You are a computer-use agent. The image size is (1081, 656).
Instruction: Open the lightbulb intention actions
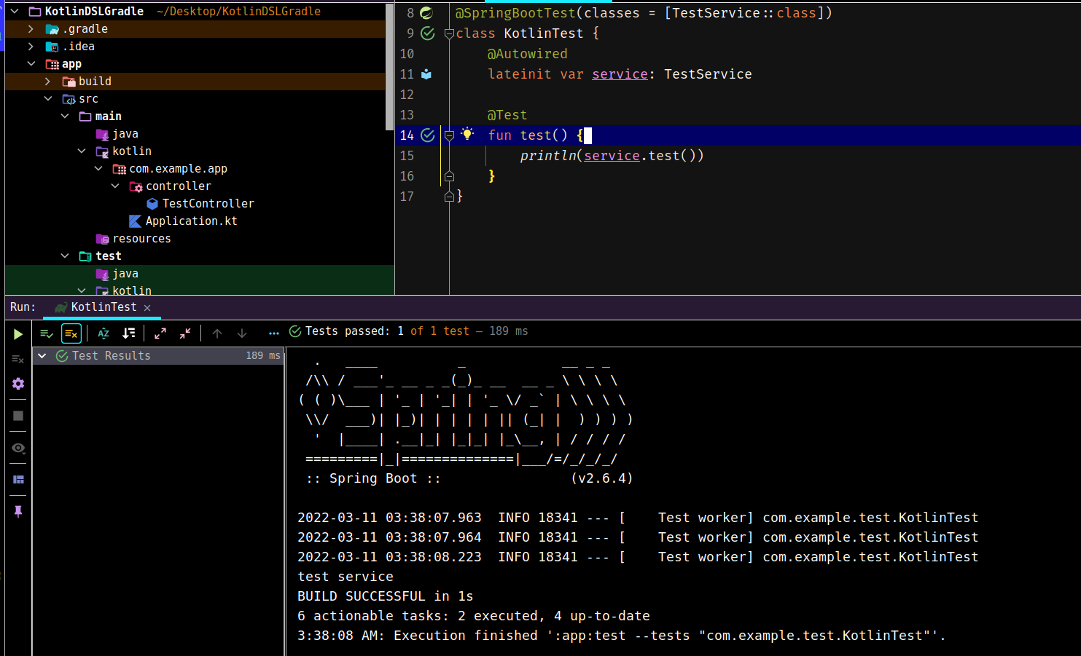tap(468, 134)
